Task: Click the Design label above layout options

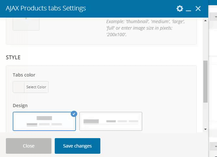Action: 20,106
